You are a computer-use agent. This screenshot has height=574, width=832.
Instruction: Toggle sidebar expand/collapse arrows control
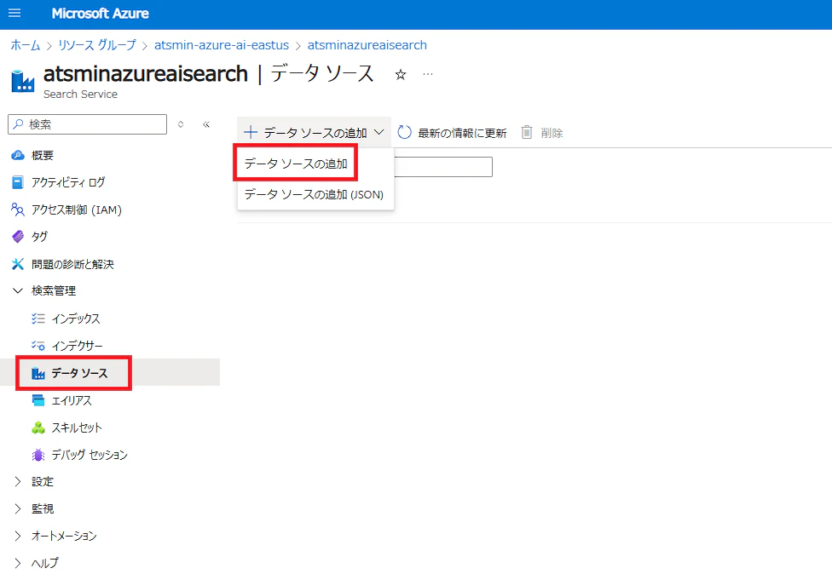181,124
